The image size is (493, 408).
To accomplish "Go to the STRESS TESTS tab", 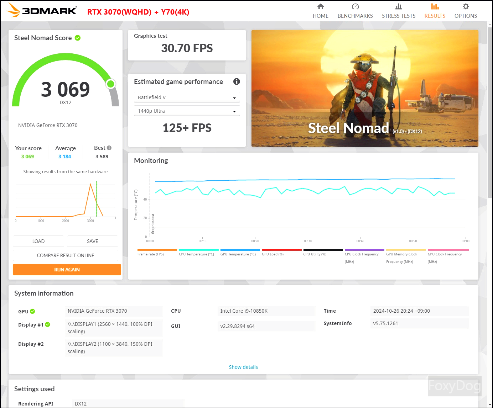I will (399, 11).
